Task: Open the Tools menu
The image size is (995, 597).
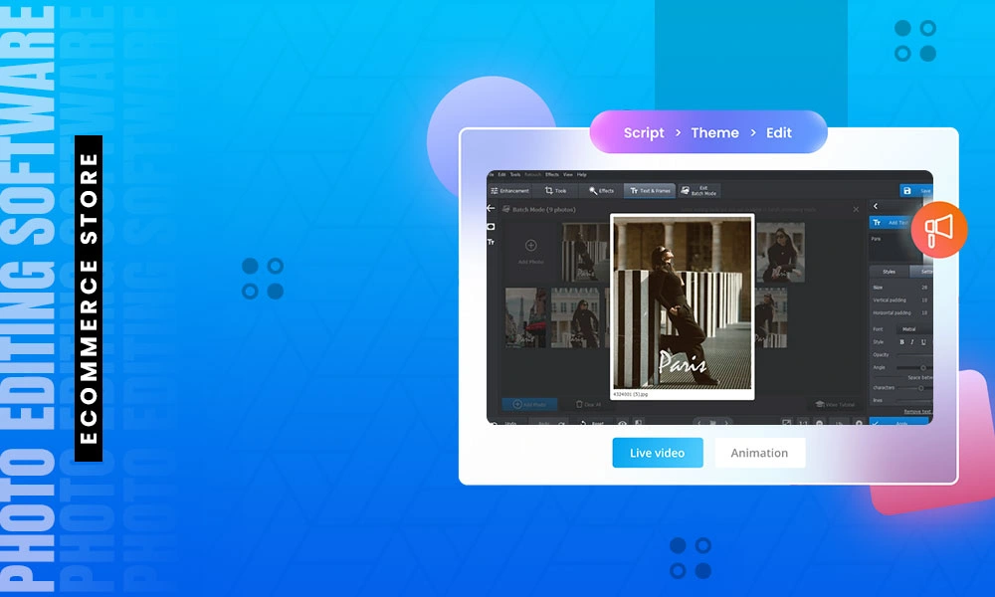Action: point(515,174)
